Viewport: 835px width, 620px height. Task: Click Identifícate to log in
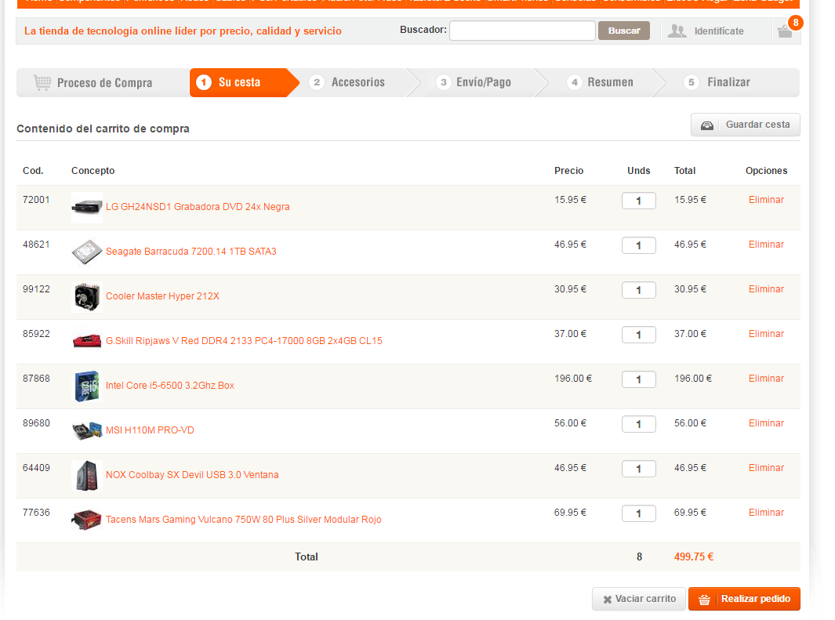coord(706,31)
